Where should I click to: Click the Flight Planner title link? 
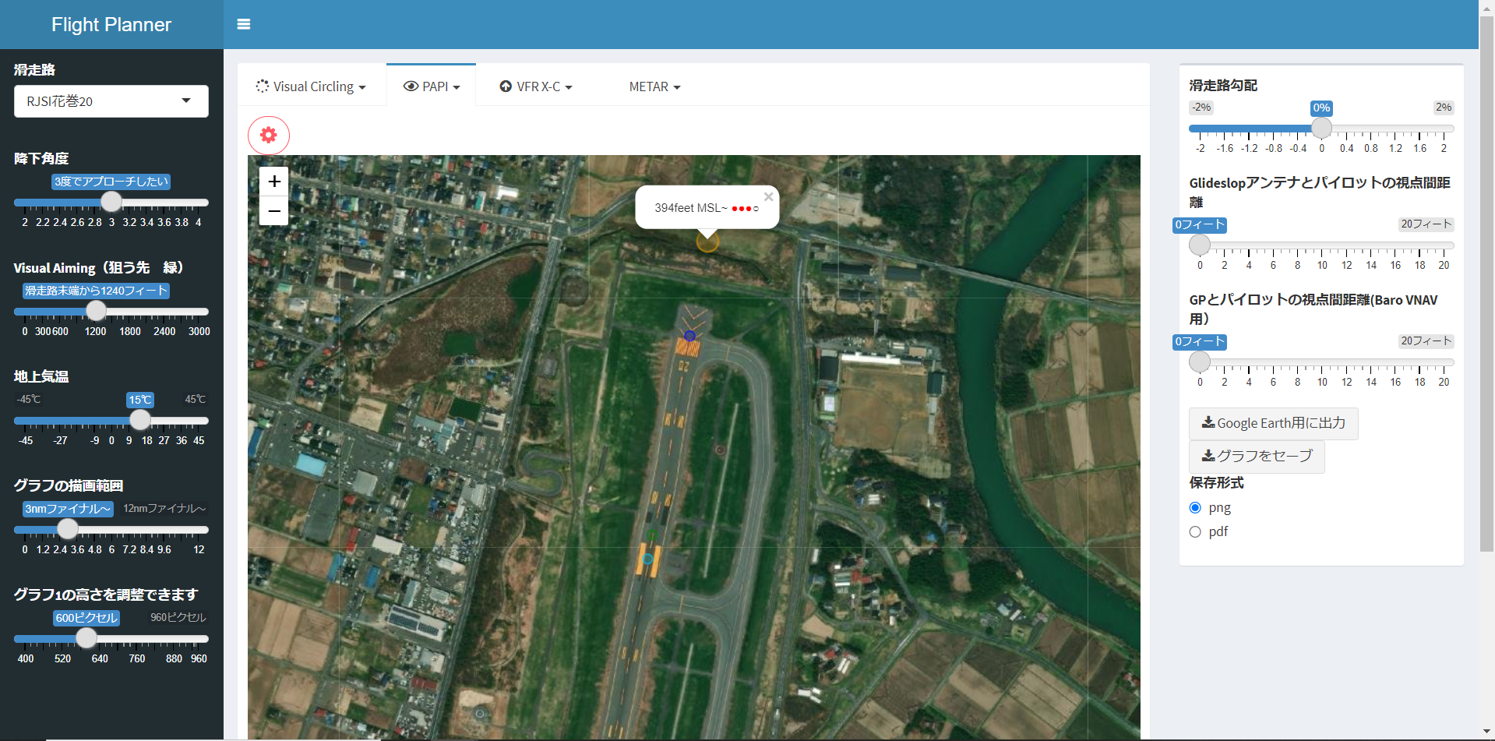[x=111, y=24]
